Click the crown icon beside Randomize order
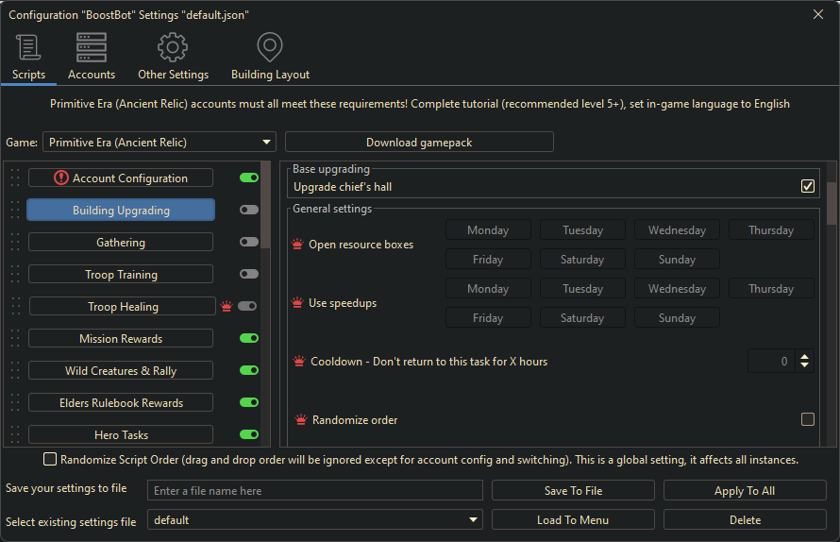Viewport: 840px width, 542px height. click(x=300, y=420)
